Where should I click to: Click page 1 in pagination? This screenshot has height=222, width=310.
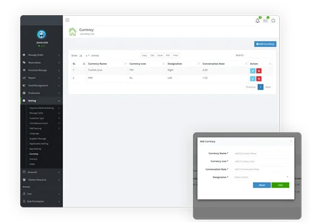260,87
